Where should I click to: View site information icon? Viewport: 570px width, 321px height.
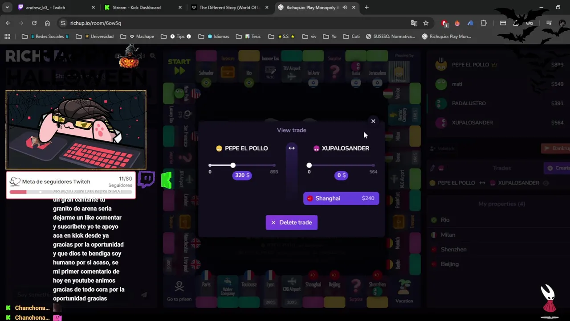tap(63, 23)
